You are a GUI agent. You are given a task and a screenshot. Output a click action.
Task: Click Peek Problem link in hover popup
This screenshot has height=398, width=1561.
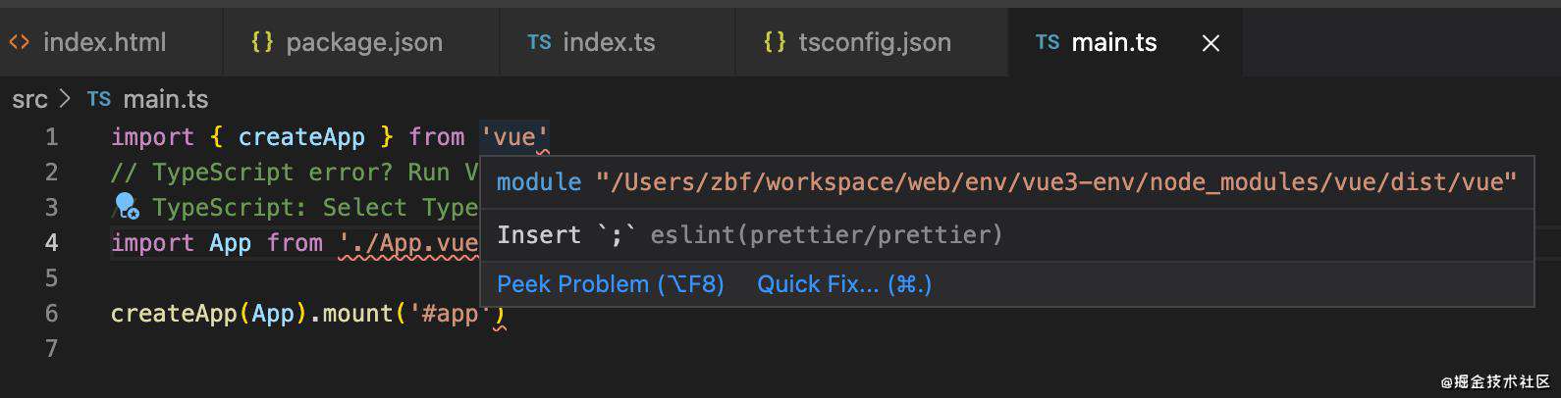point(610,284)
